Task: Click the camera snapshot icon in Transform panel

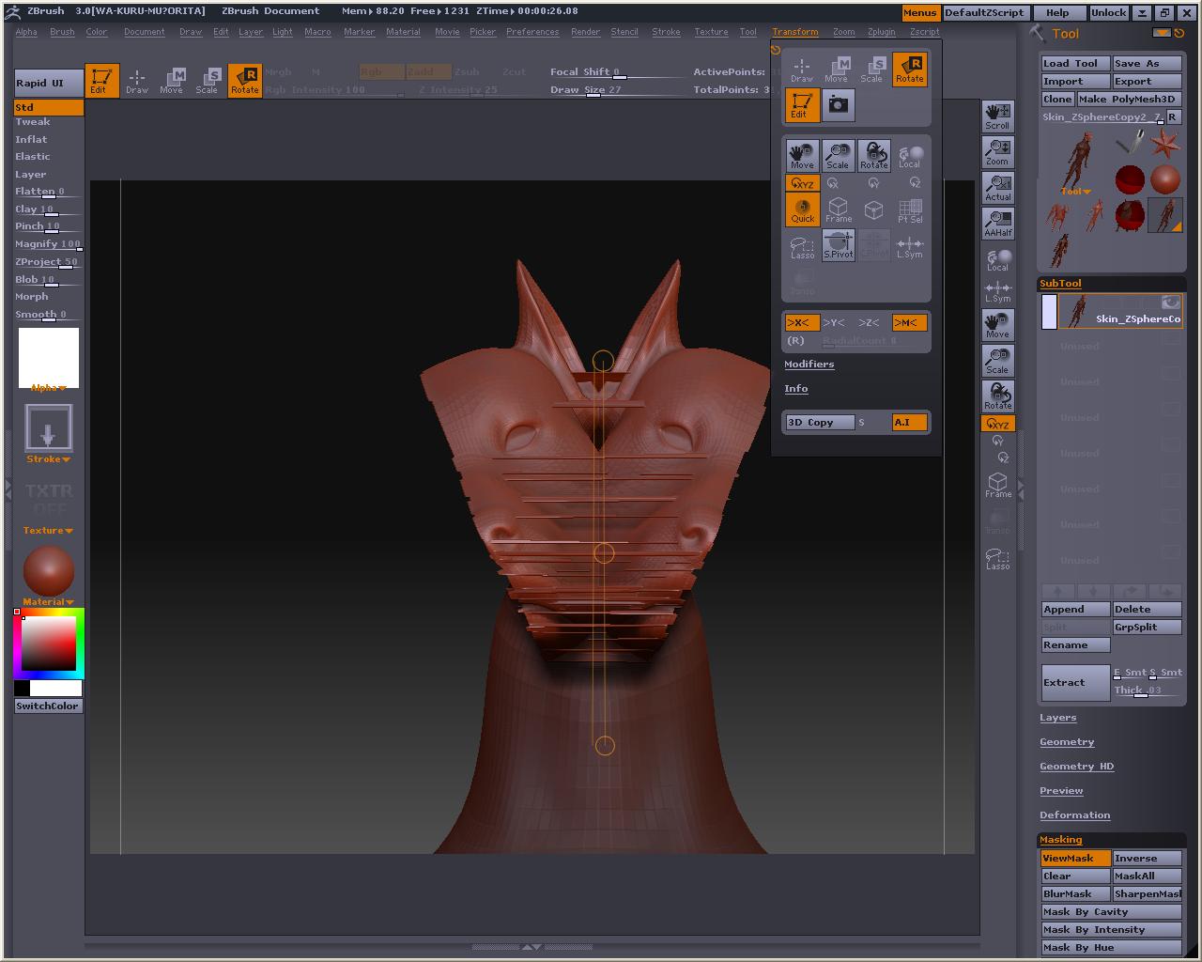Action: coord(838,105)
